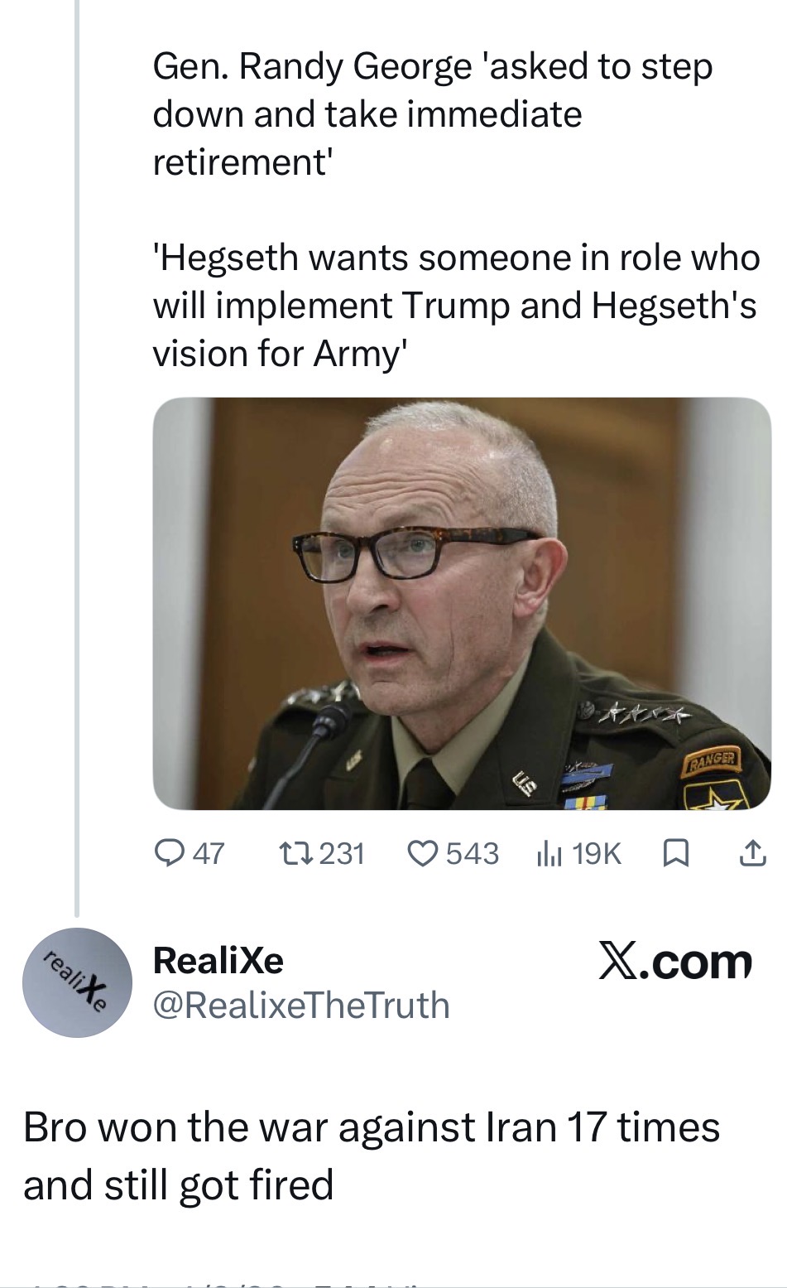
Task: Check the 19K views count
Action: [596, 853]
